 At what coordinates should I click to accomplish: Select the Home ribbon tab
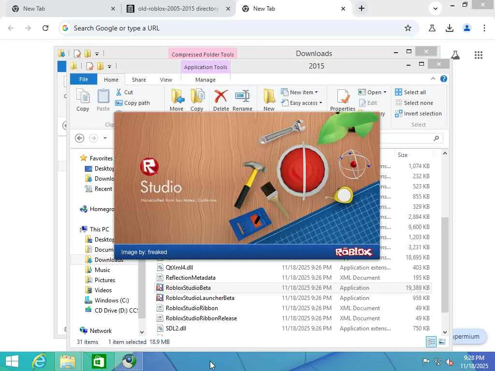click(111, 80)
